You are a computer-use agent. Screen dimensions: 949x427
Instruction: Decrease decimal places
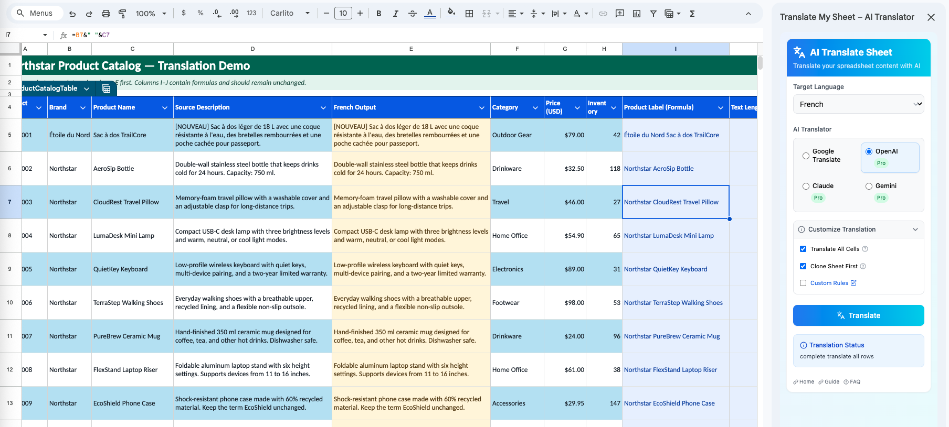pos(217,13)
